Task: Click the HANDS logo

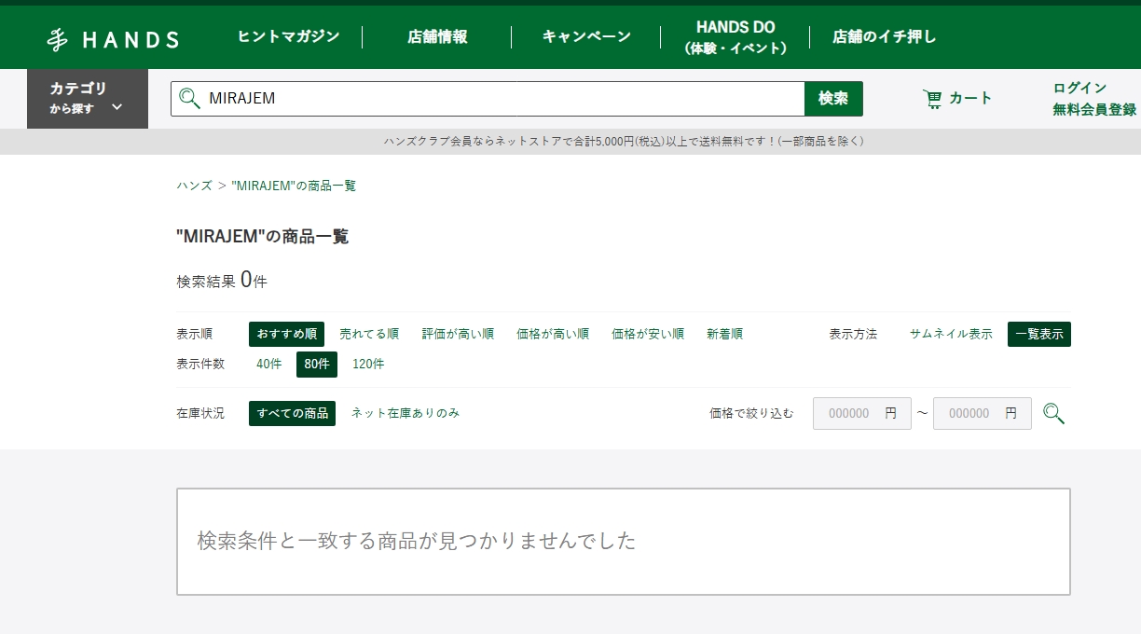Action: point(113,39)
